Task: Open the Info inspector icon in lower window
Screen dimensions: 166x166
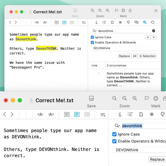Action: click(x=120, y=114)
